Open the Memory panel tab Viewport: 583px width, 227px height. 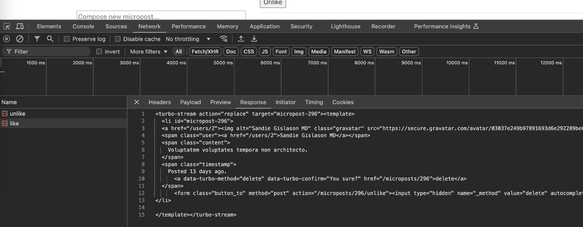pyautogui.click(x=227, y=27)
